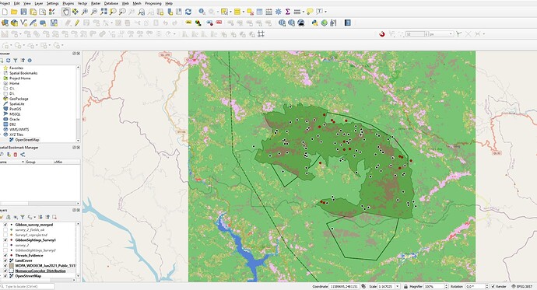This screenshot has height=290, width=537.
Task: Click the Refresh map icon
Action: [x=188, y=12]
